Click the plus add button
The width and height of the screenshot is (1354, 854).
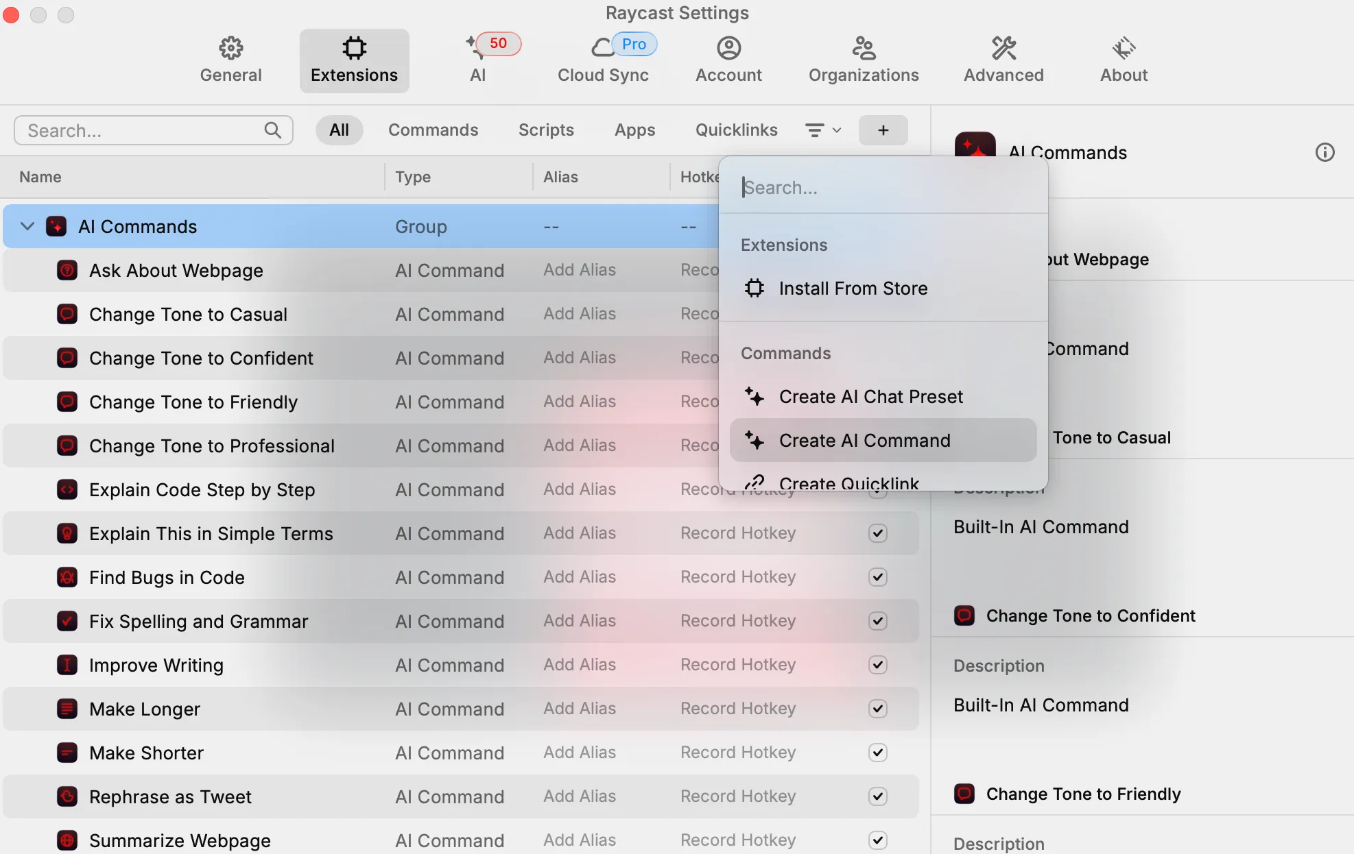[x=883, y=130]
